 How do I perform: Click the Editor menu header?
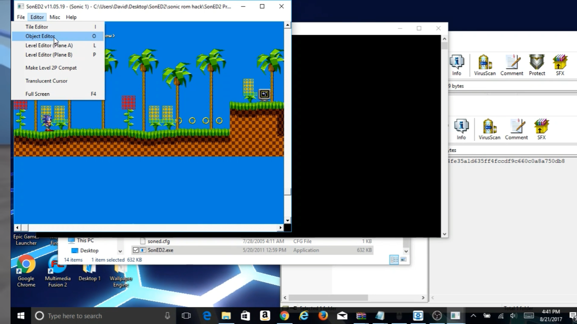click(37, 17)
